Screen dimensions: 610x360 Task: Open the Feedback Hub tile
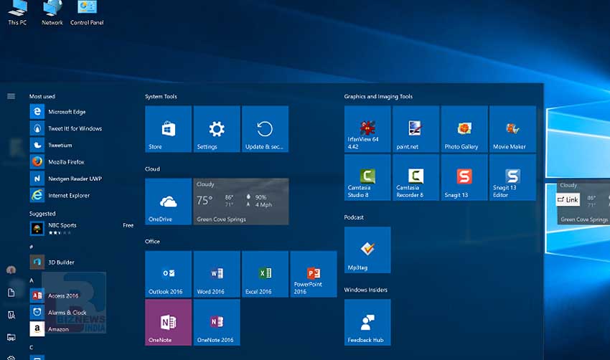(367, 322)
